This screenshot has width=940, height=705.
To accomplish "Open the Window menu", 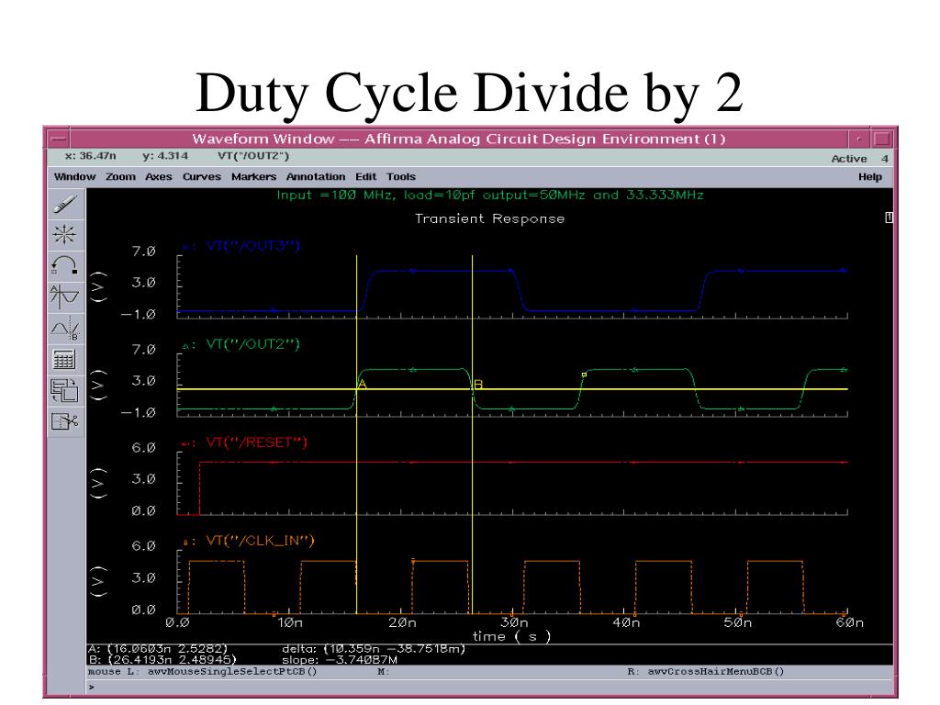I will coord(75,177).
